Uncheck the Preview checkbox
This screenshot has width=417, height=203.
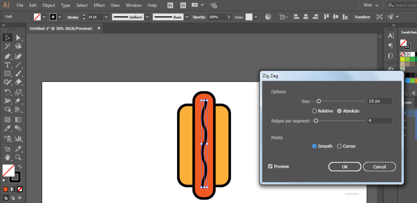click(270, 166)
